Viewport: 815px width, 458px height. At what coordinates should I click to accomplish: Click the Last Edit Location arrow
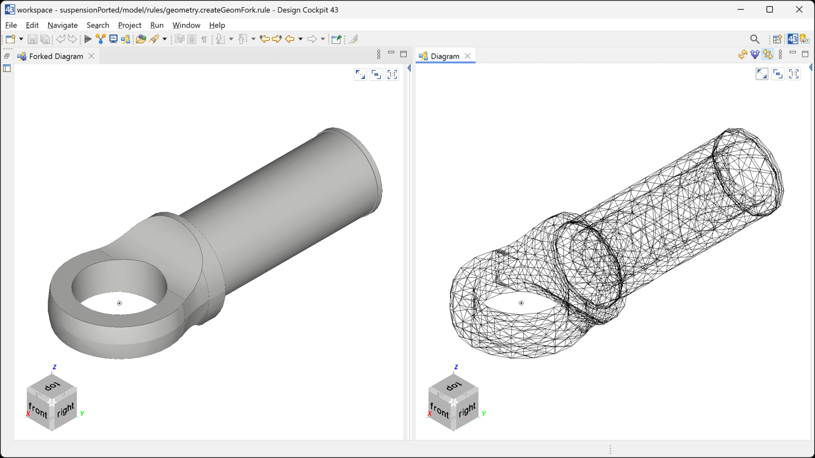tap(264, 39)
